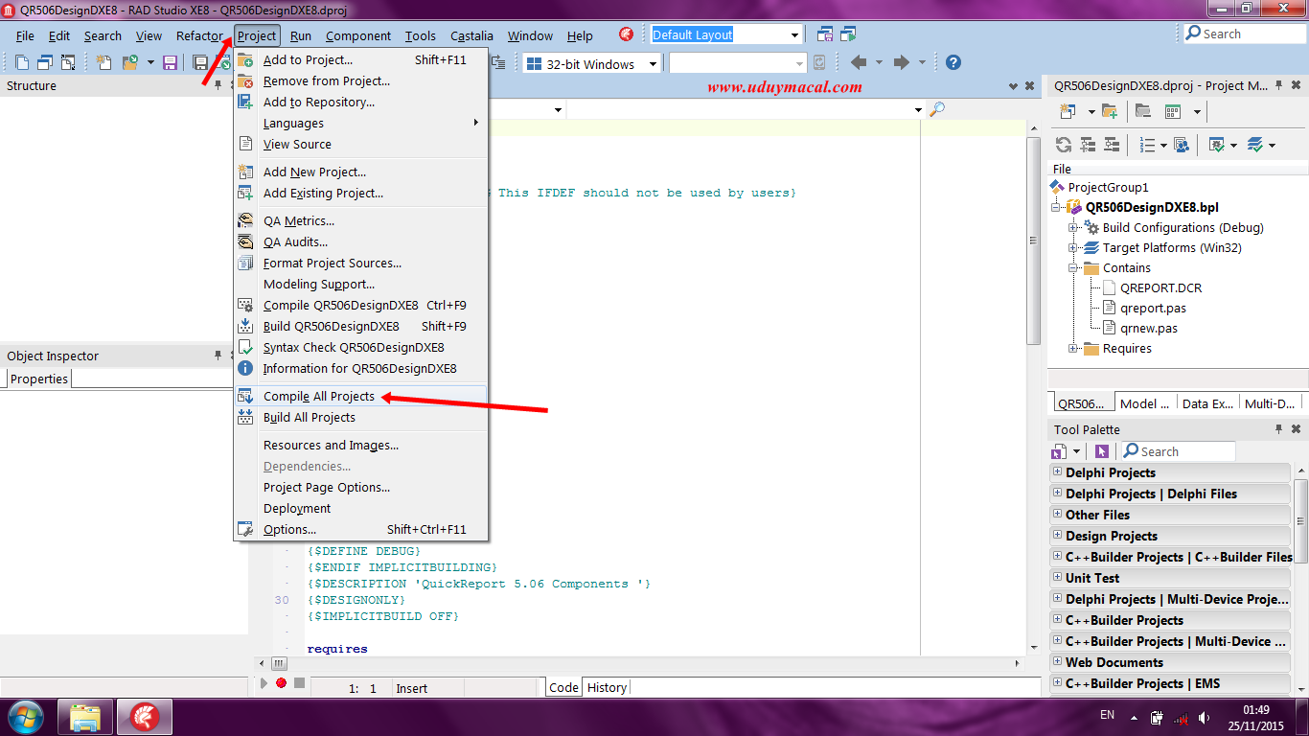Click the red record macro button
Image resolution: width=1309 pixels, height=736 pixels.
tap(281, 683)
